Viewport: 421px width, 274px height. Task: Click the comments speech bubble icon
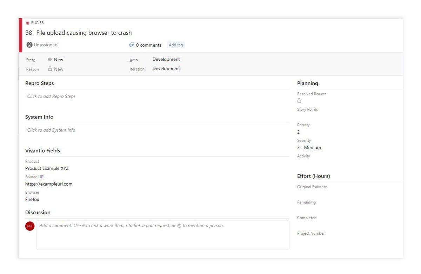pyautogui.click(x=132, y=45)
